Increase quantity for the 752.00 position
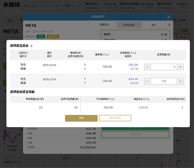Screen dimensions: 194x168 (180, 67)
